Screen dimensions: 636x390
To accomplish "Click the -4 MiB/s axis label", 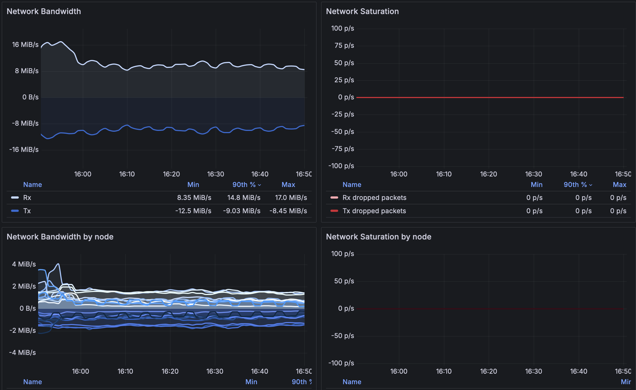I will pos(22,352).
